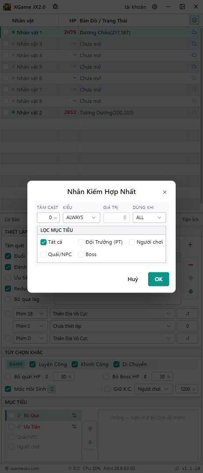
Task: Click the target list move-down arrow
Action: [x=90, y=443]
